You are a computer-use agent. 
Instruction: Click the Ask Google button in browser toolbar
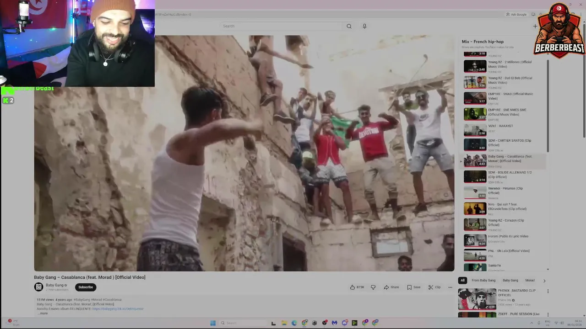click(x=516, y=14)
